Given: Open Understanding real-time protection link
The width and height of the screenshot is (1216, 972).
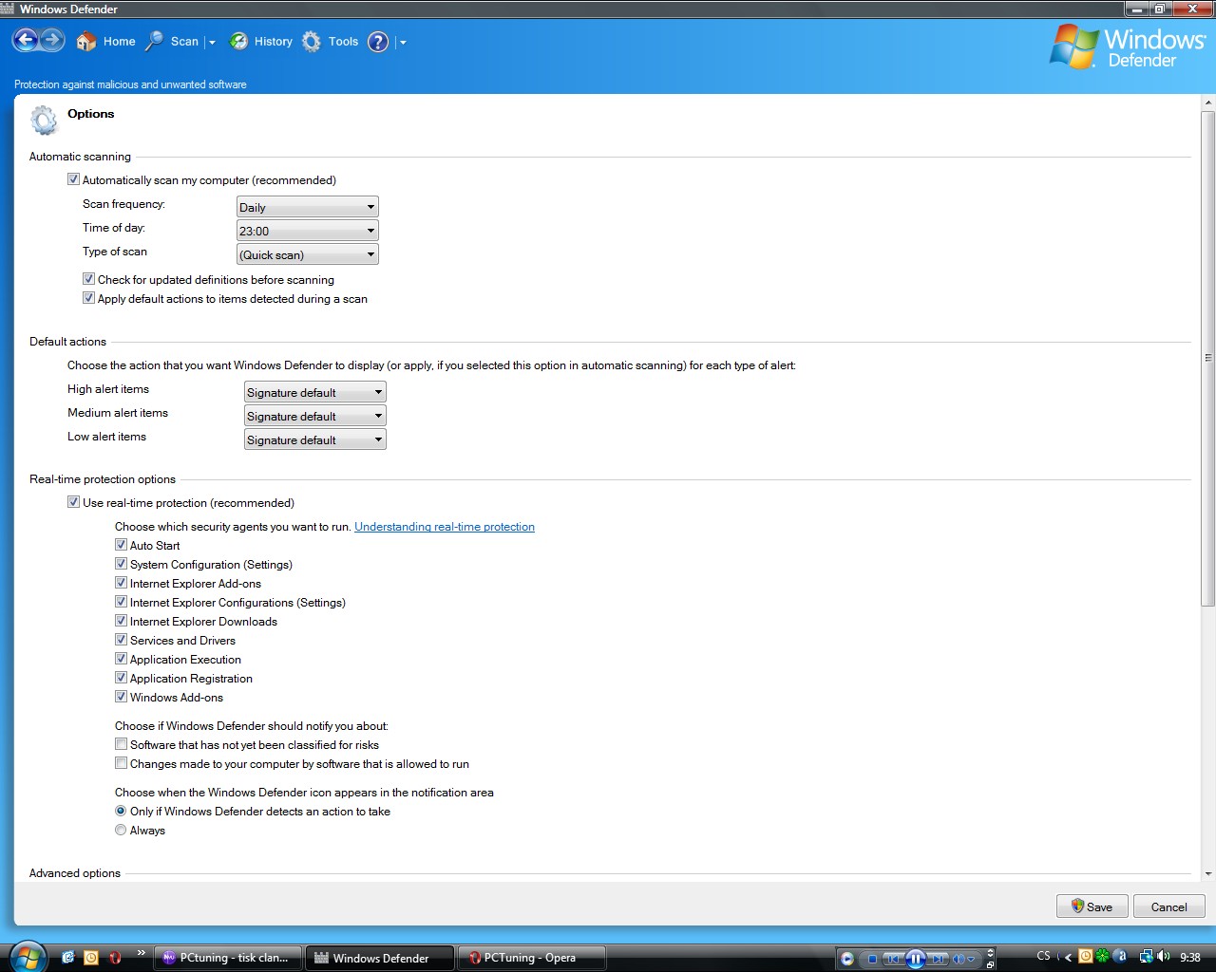Looking at the screenshot, I should (445, 527).
